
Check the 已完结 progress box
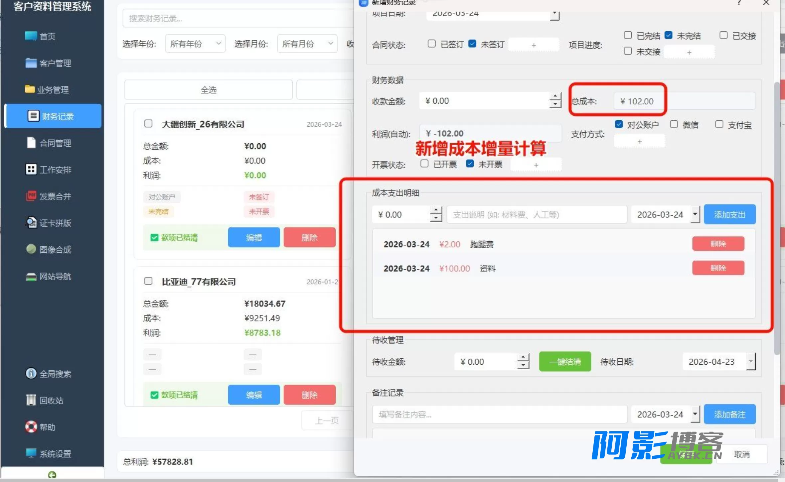(628, 35)
